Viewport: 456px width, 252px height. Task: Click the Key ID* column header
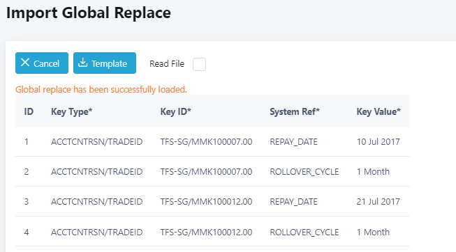pyautogui.click(x=176, y=111)
